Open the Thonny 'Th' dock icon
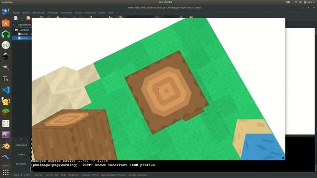 5,79
